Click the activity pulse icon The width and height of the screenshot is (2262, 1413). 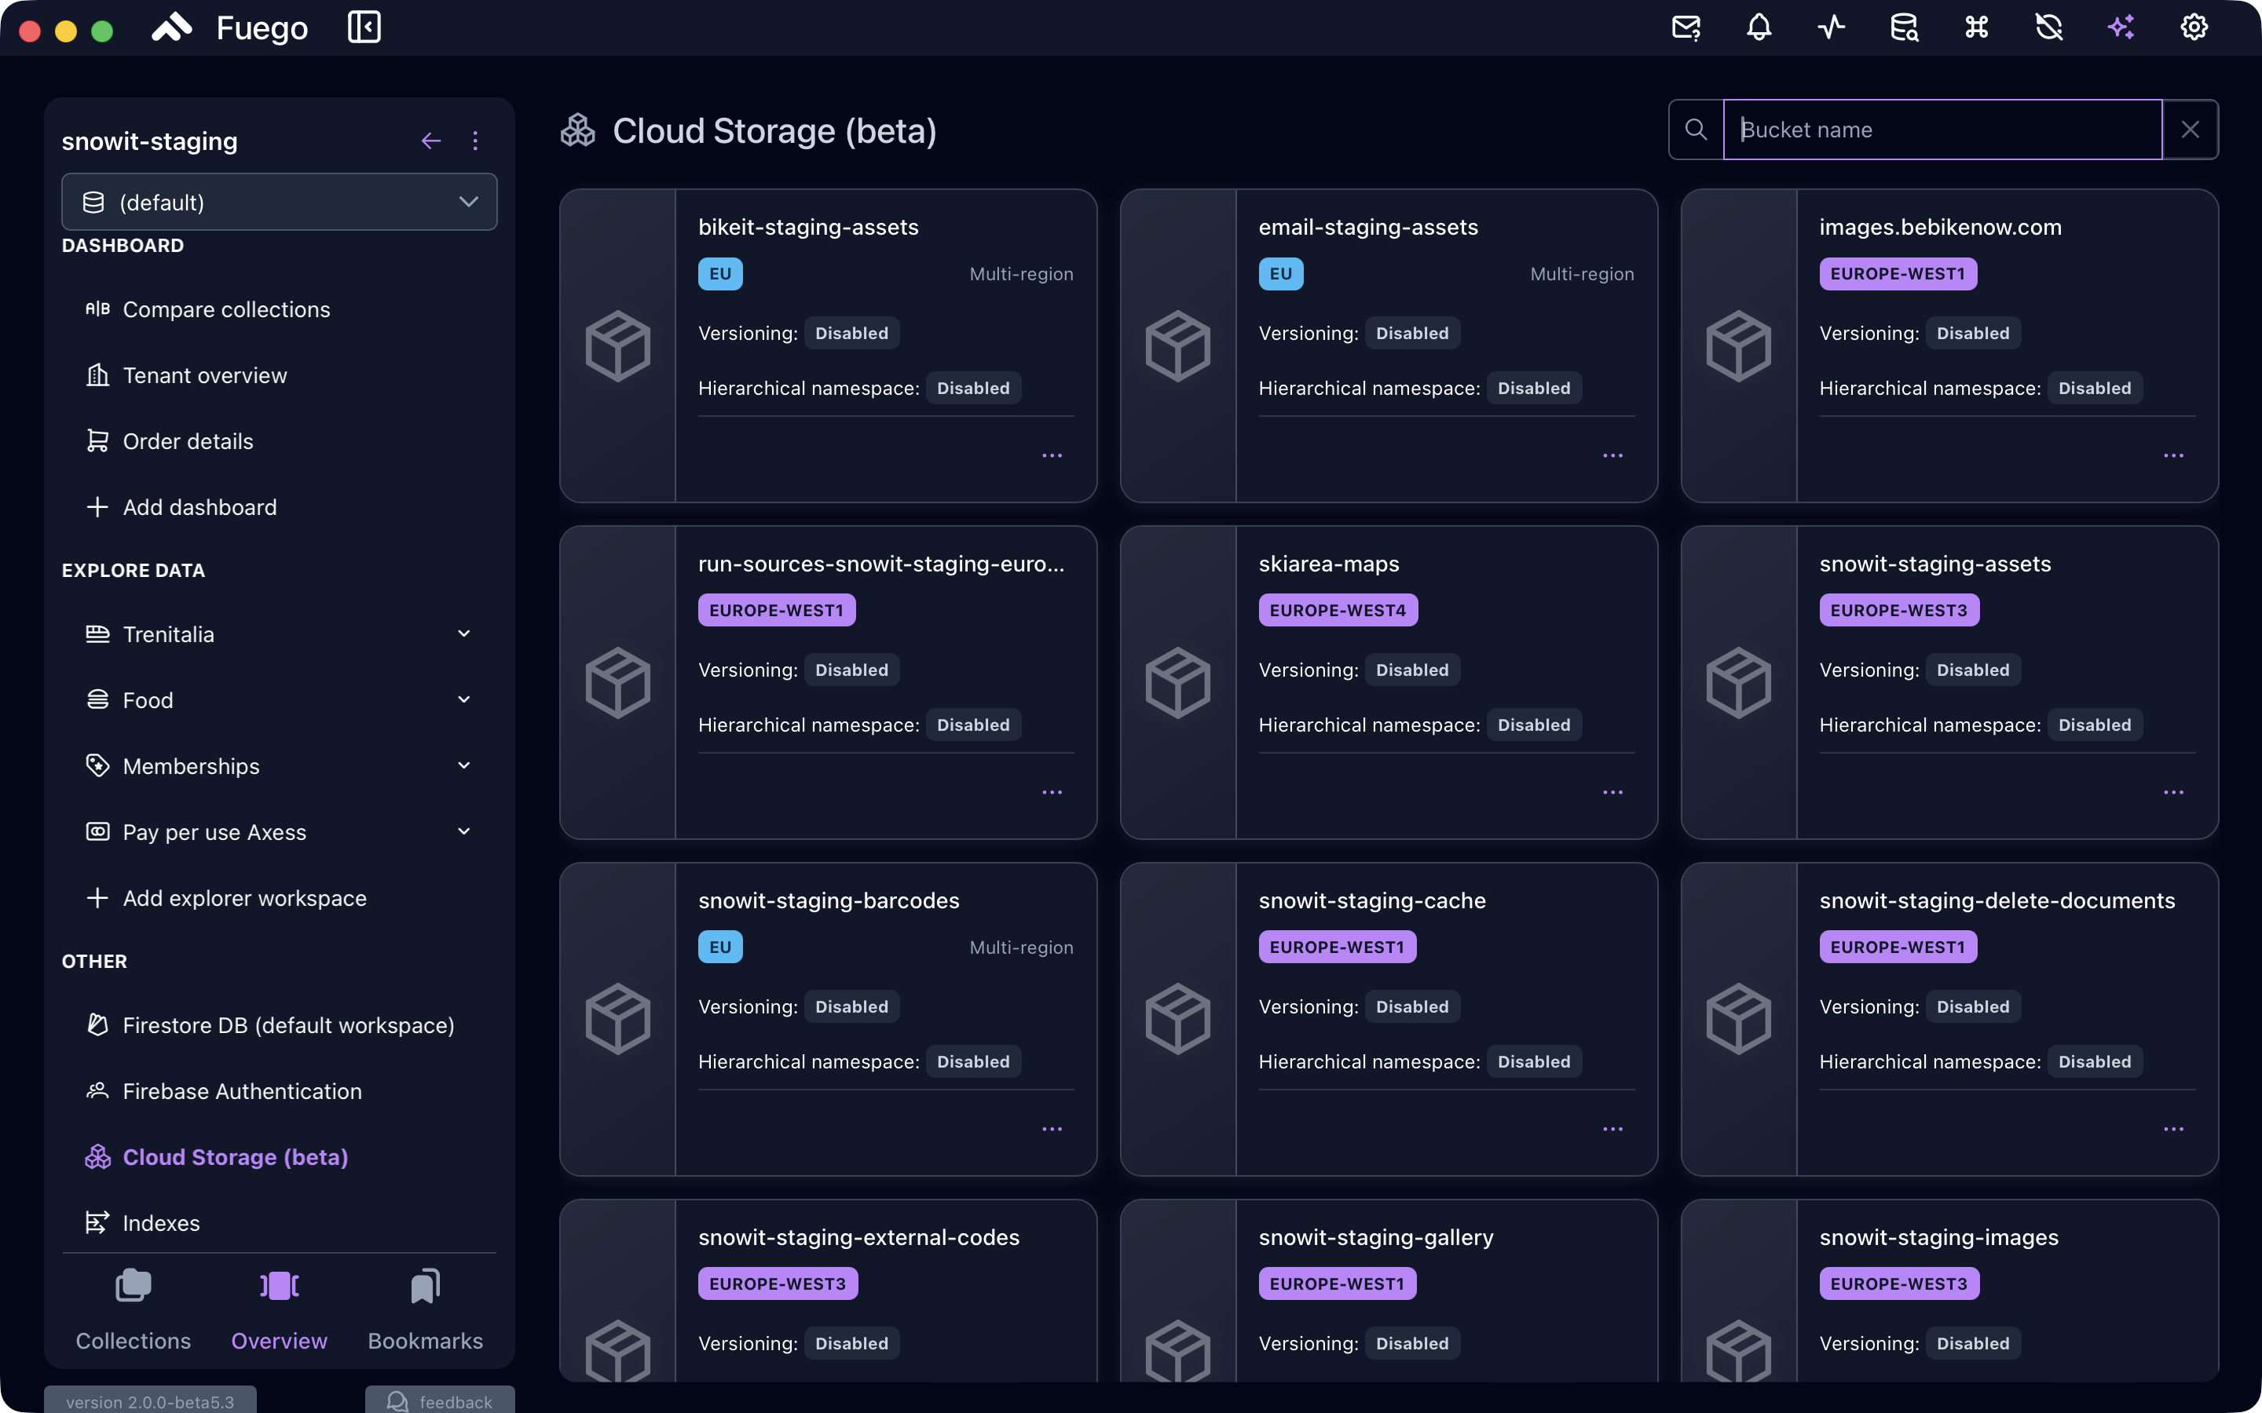point(1831,27)
